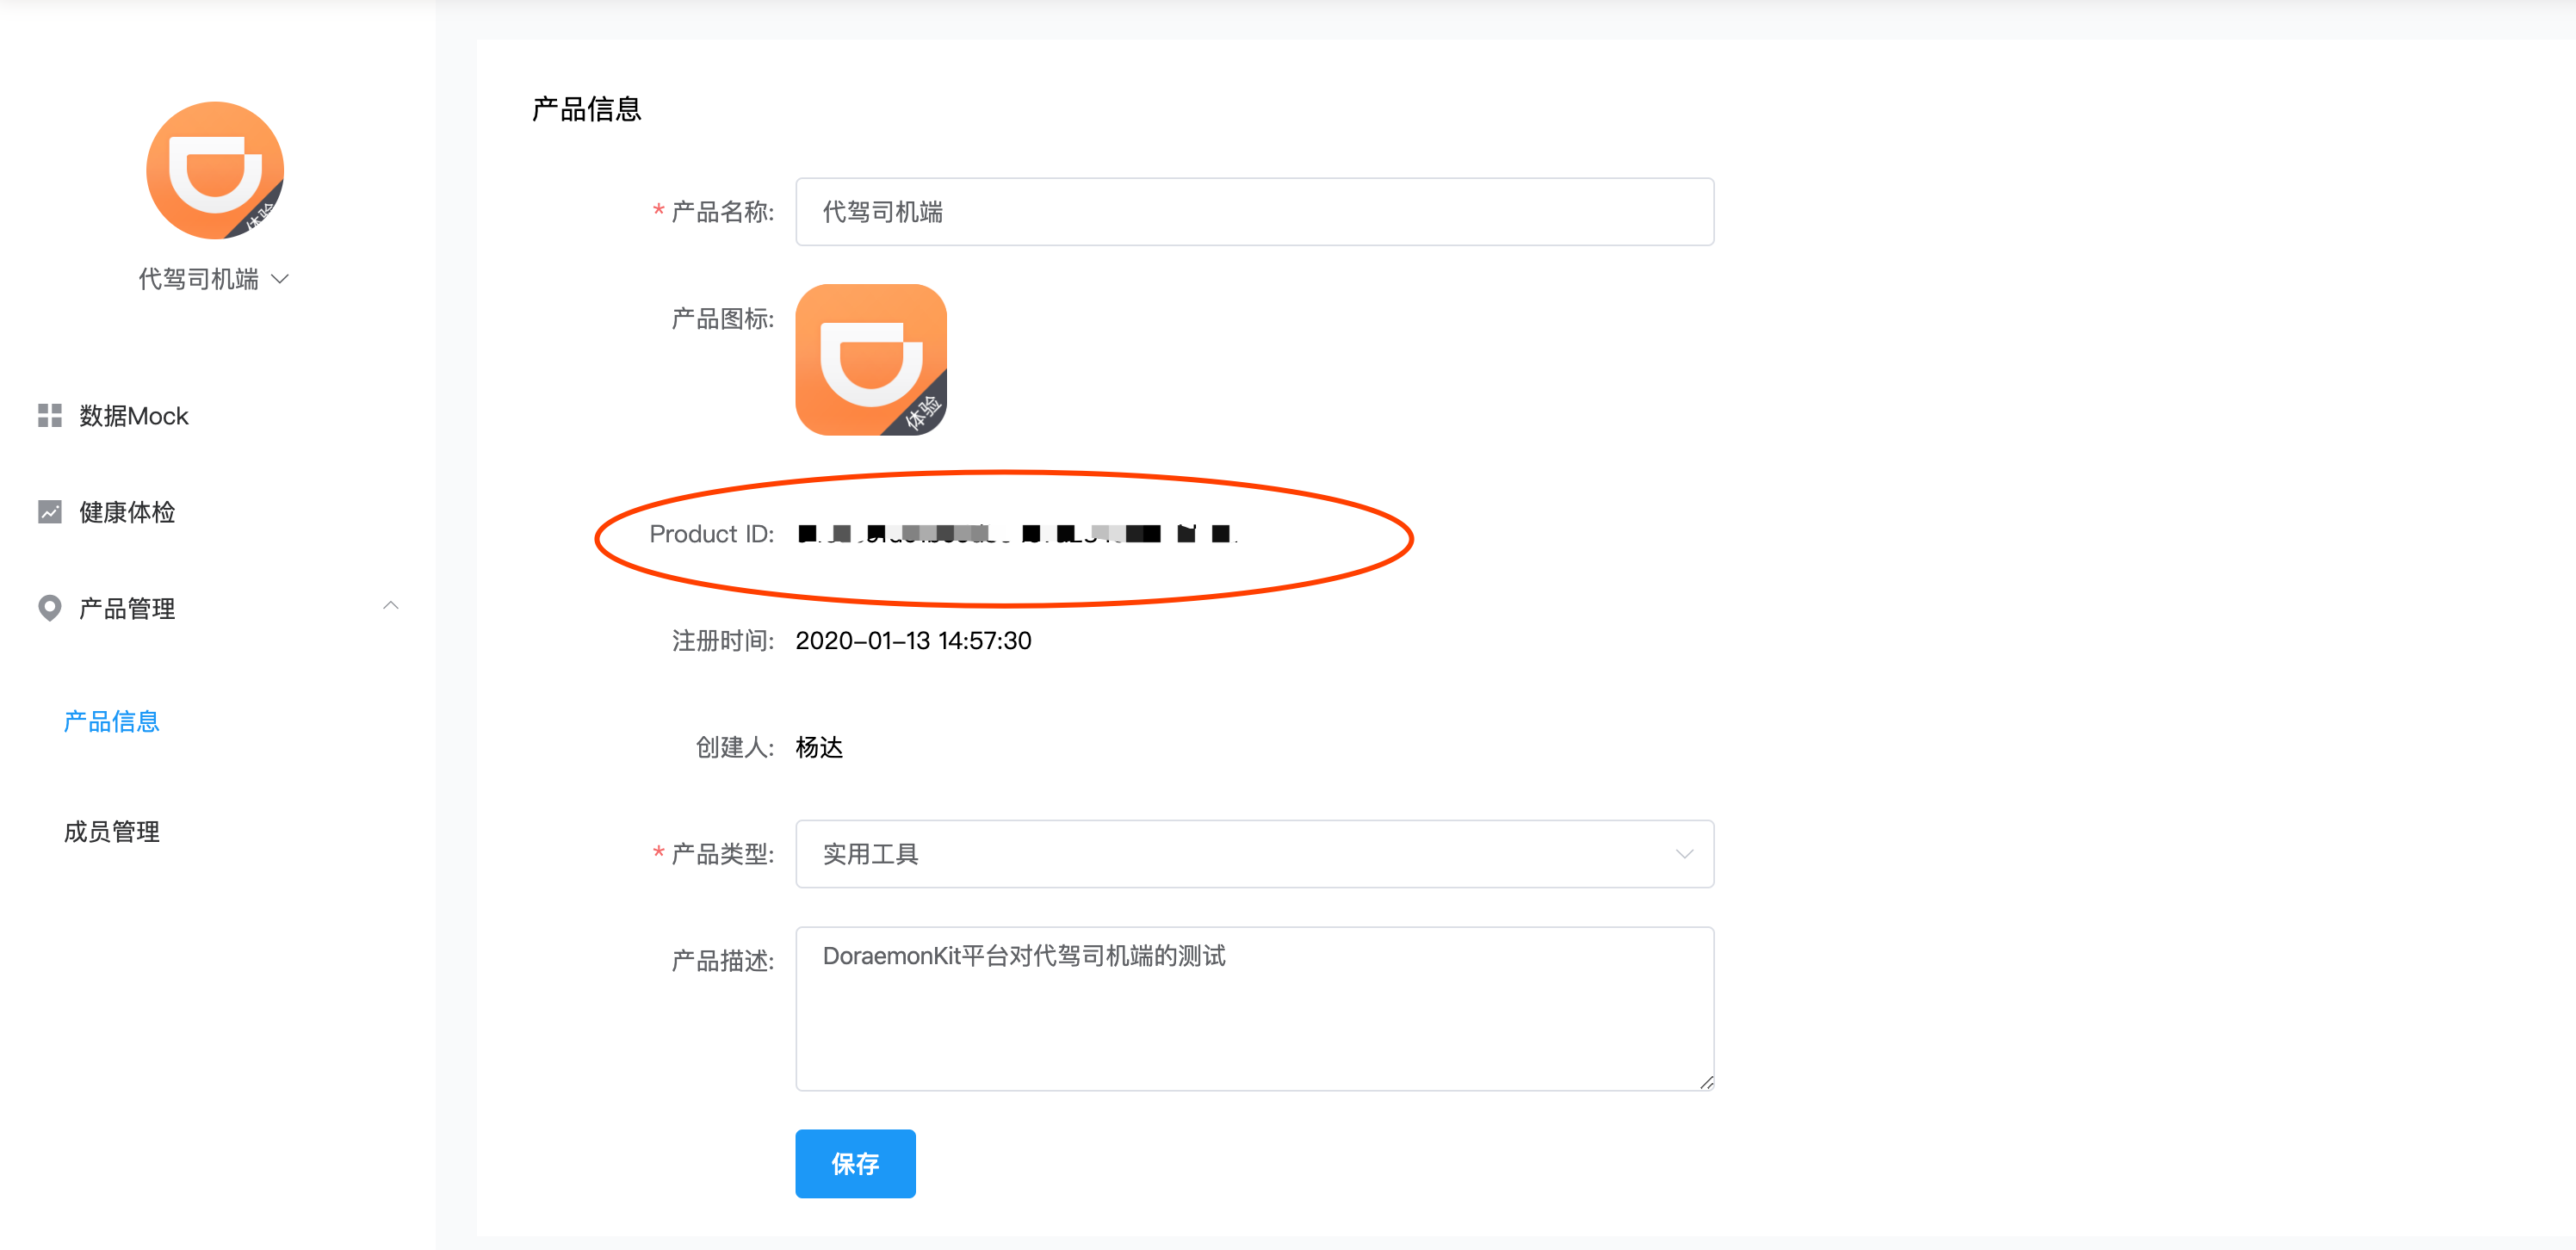Click the 产品管理 location pin icon

(48, 607)
